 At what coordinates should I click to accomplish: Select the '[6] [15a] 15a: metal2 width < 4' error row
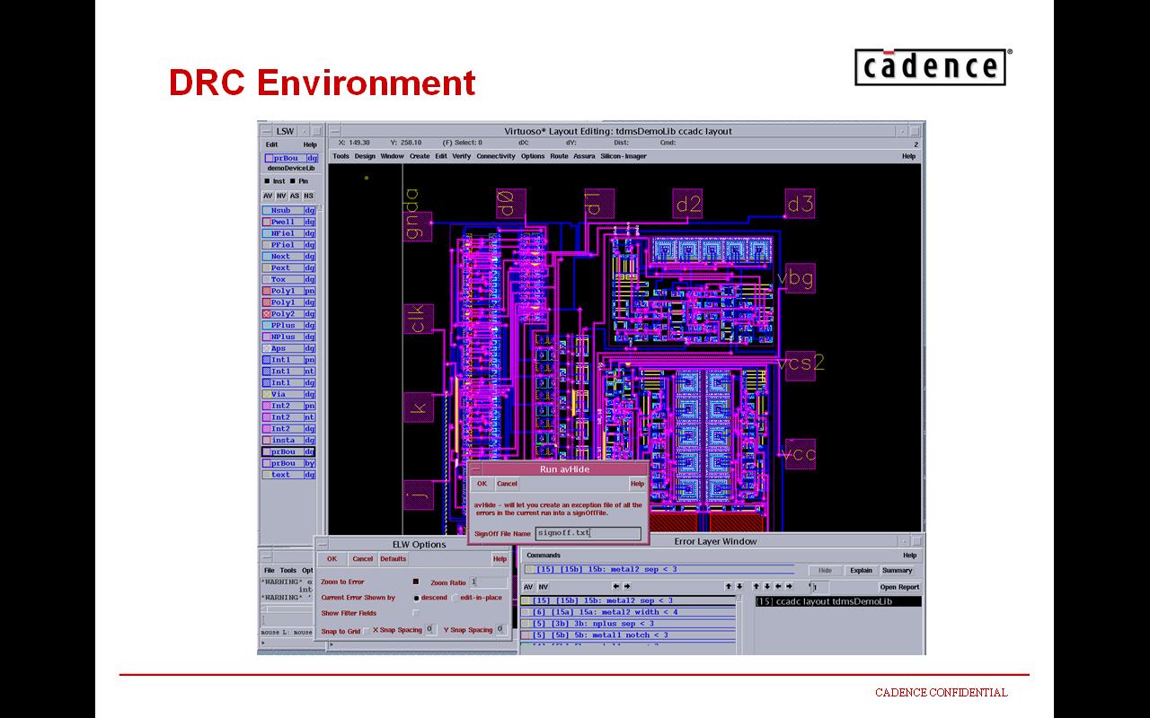628,612
